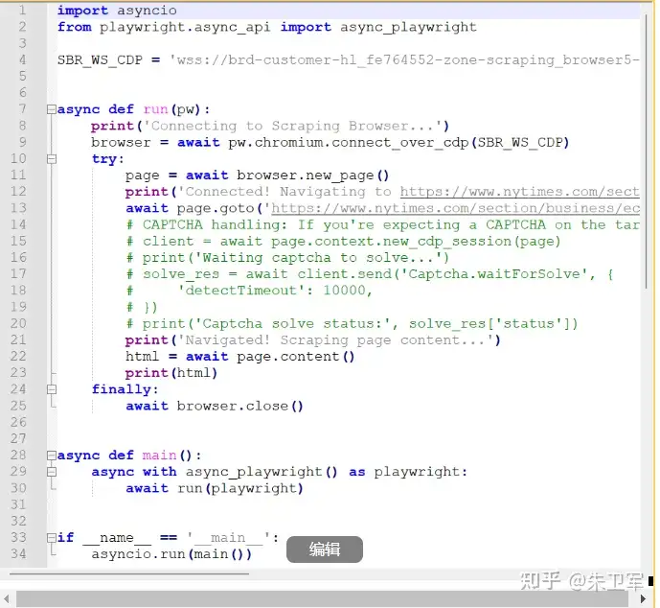The width and height of the screenshot is (660, 608).
Task: Click the function name 'main' on line 28
Action: tap(160, 456)
